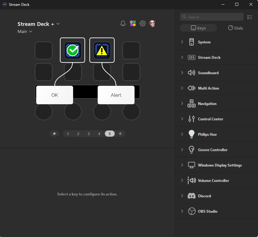This screenshot has height=237, width=258.
Task: Click the Discord plugin icon
Action: click(191, 196)
